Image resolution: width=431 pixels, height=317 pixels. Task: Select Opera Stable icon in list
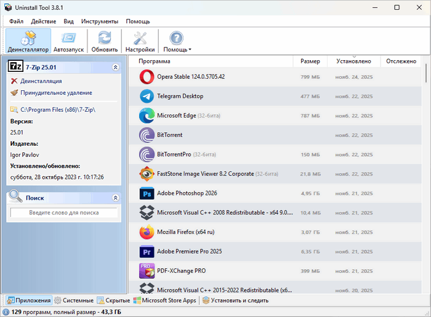147,77
